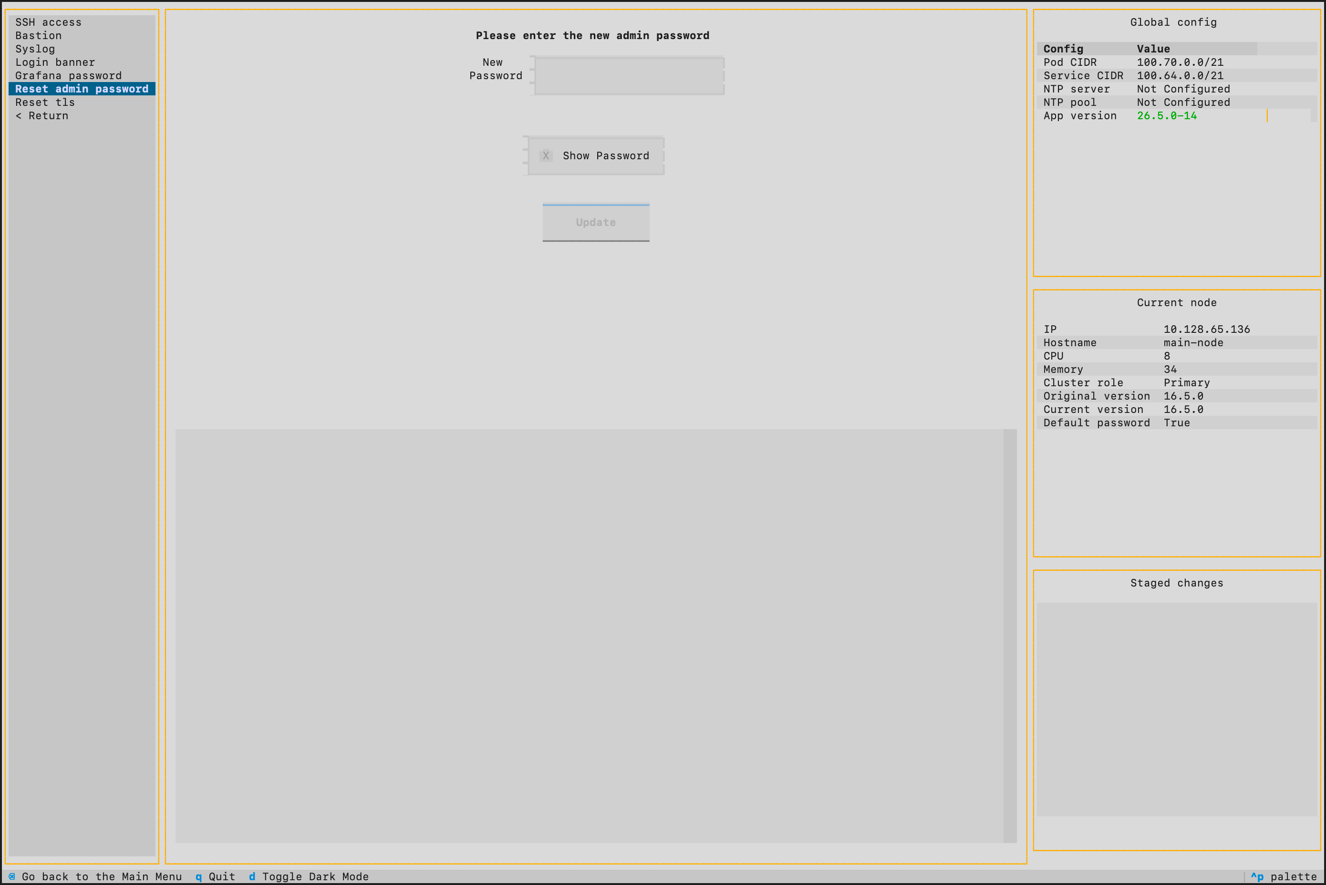This screenshot has width=1326, height=885.
Task: Click the 100.70.0.0/21 value
Action: pos(1180,62)
